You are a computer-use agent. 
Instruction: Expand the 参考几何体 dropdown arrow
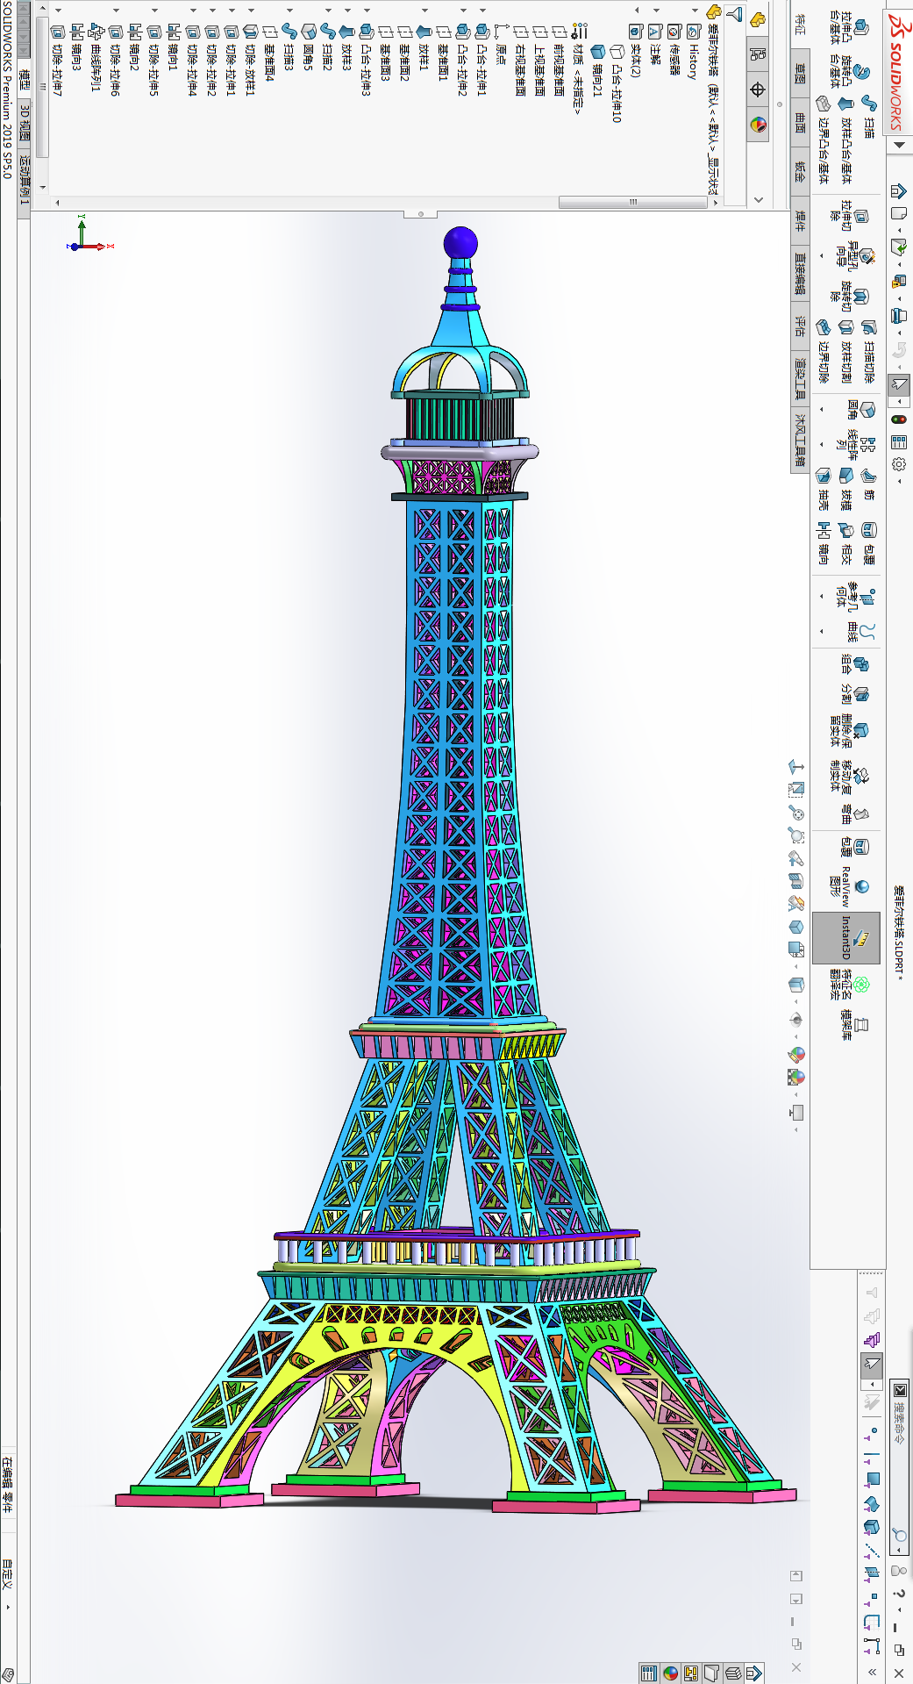point(822,596)
